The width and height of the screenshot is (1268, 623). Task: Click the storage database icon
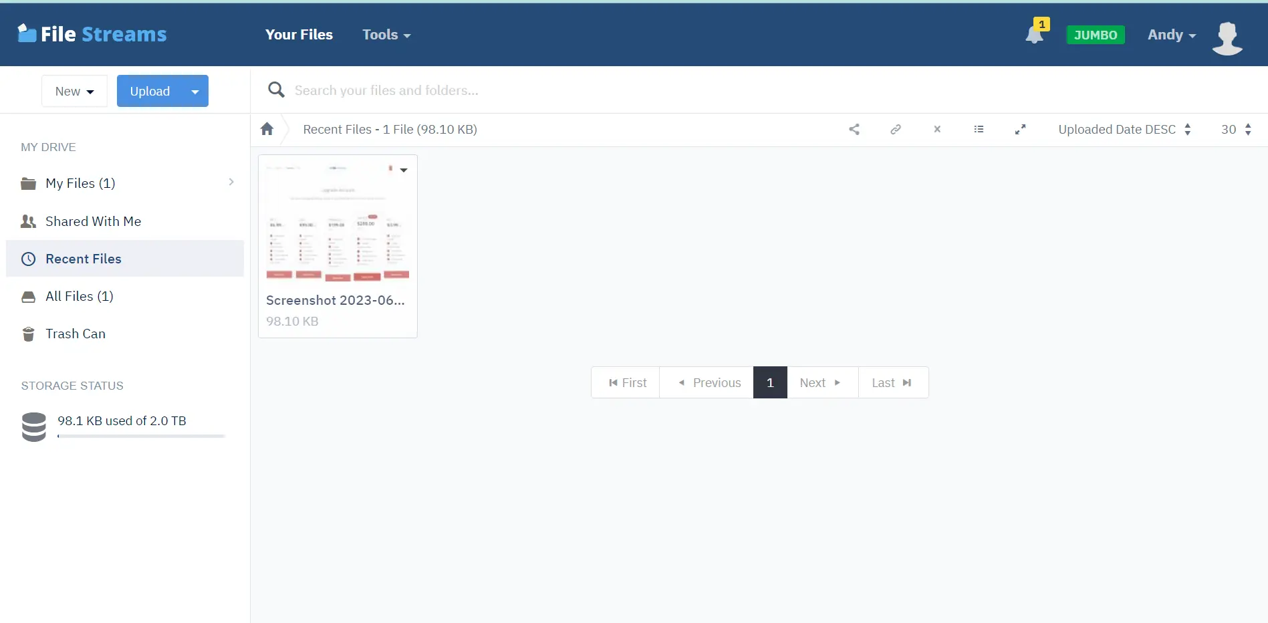(34, 427)
